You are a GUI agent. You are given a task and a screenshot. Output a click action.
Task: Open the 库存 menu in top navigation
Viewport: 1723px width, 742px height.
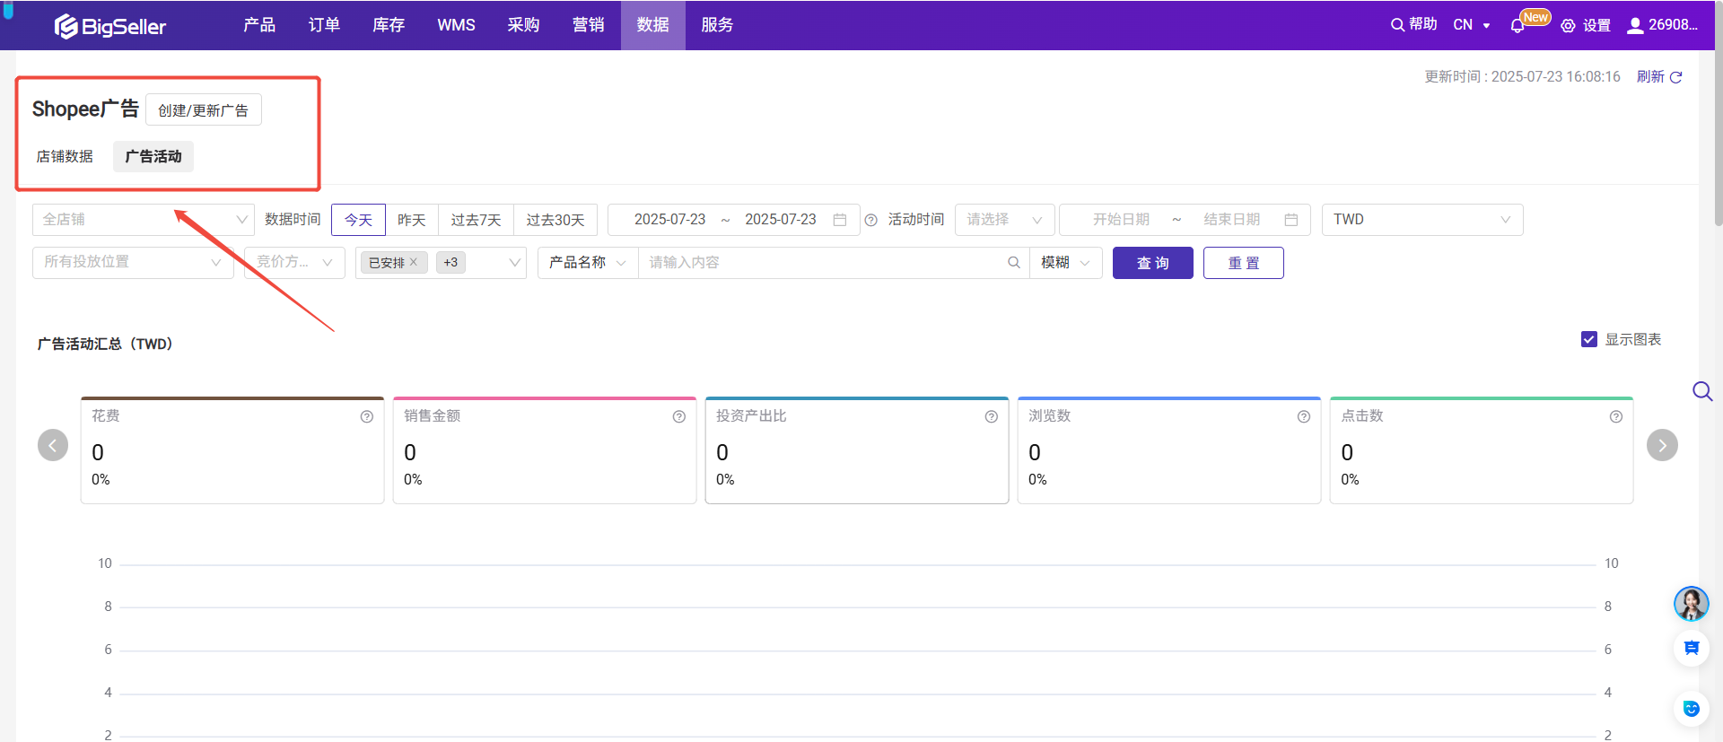coord(389,25)
